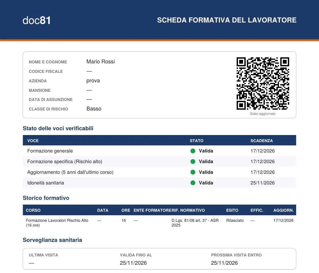Click green status dot for Idoneità sanitaria
The image size is (319, 273).
click(x=193, y=183)
